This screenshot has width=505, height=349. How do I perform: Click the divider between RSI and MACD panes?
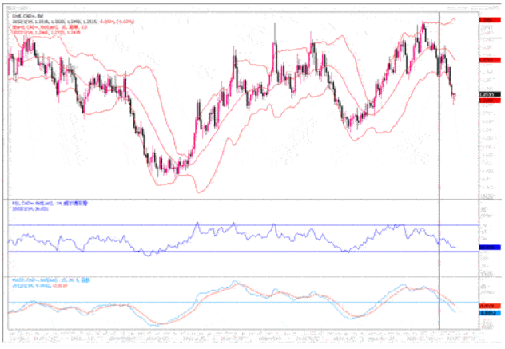point(240,276)
